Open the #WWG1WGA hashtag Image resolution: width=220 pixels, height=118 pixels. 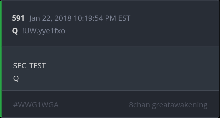(x=36, y=105)
